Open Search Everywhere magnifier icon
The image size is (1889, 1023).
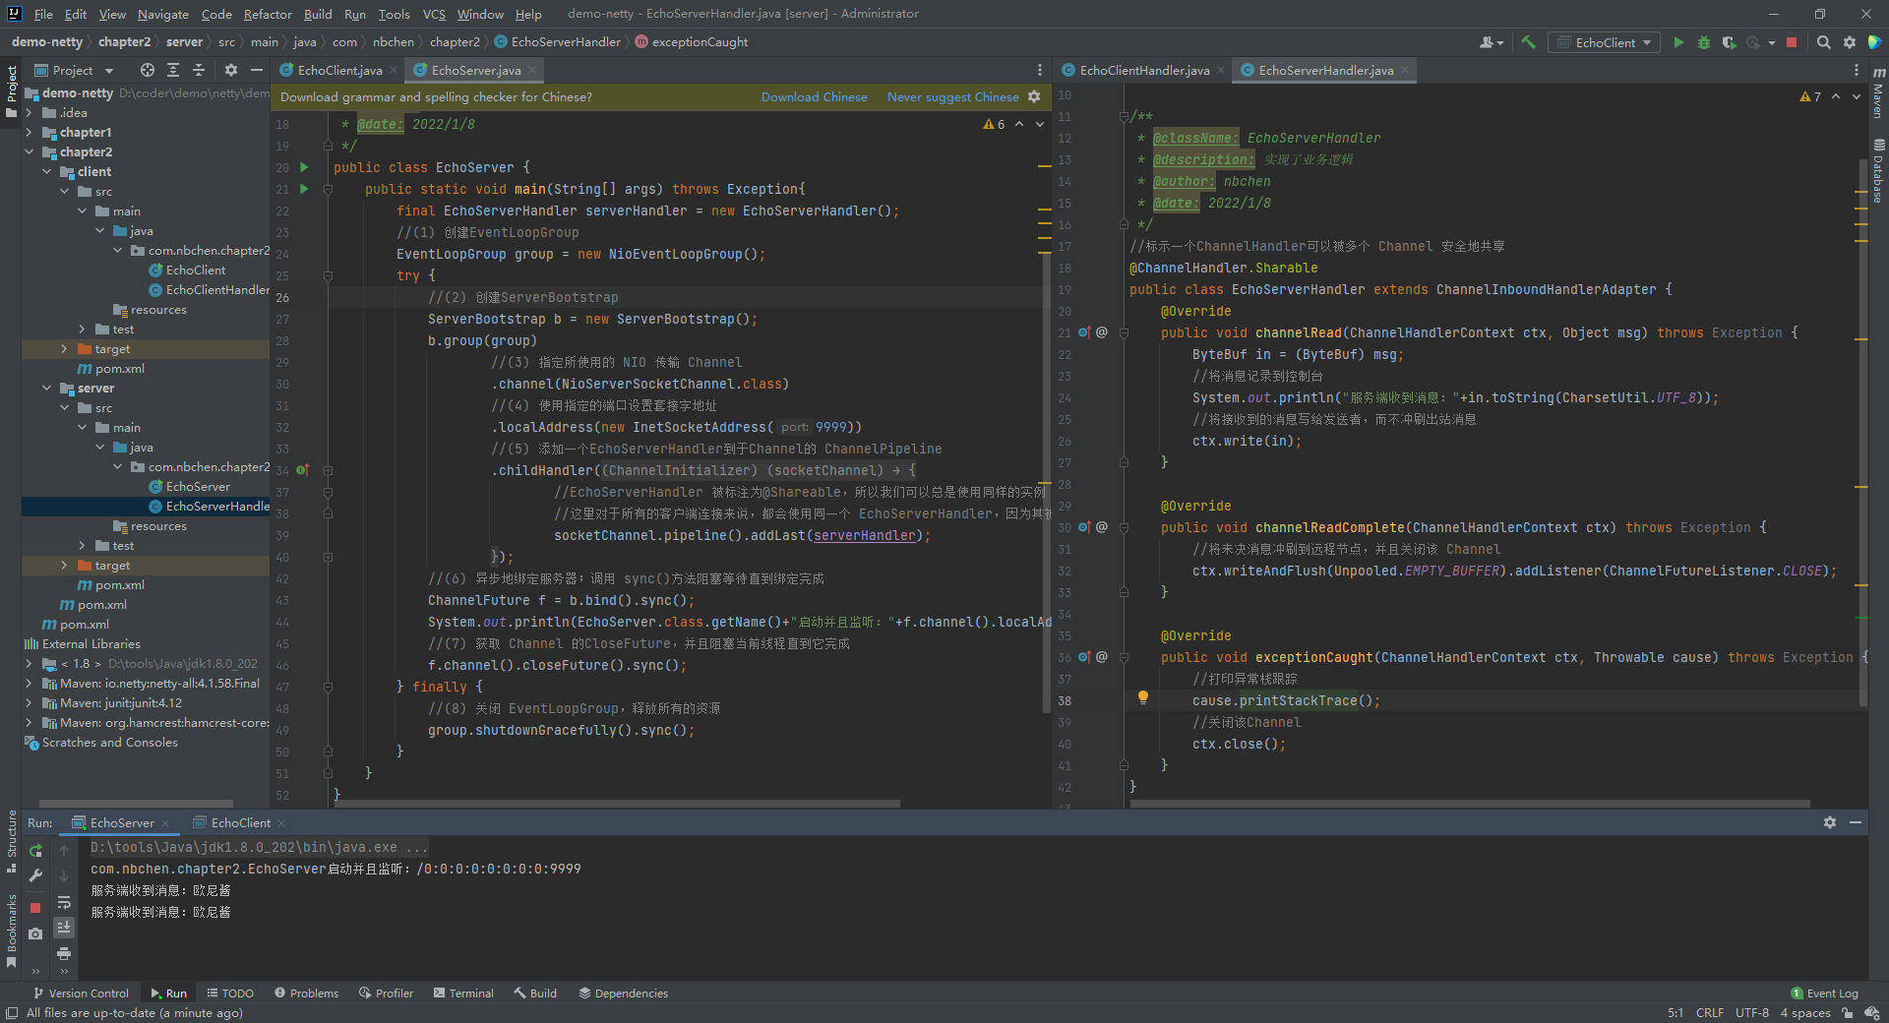tap(1824, 42)
